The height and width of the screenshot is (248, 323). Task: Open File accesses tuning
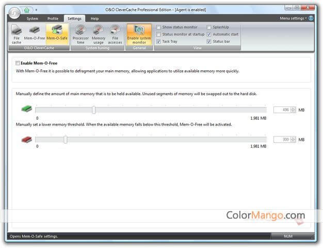115,34
